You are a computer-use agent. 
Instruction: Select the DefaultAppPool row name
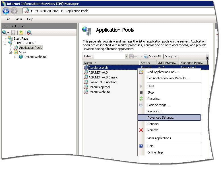pyautogui.click(x=99, y=87)
